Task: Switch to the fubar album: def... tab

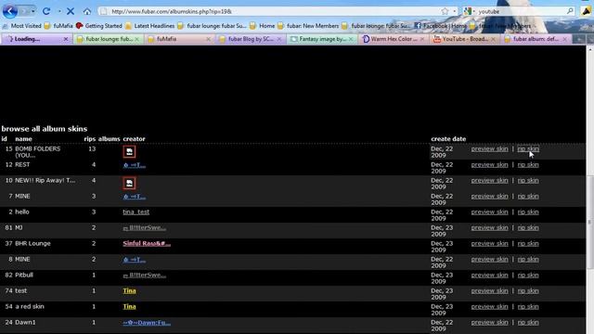Action: [x=536, y=39]
